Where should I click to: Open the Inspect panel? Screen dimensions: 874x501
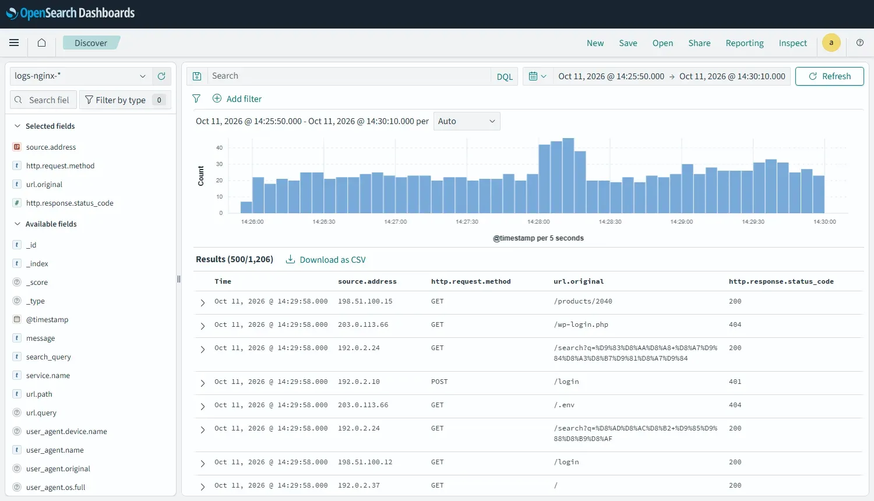pos(793,43)
